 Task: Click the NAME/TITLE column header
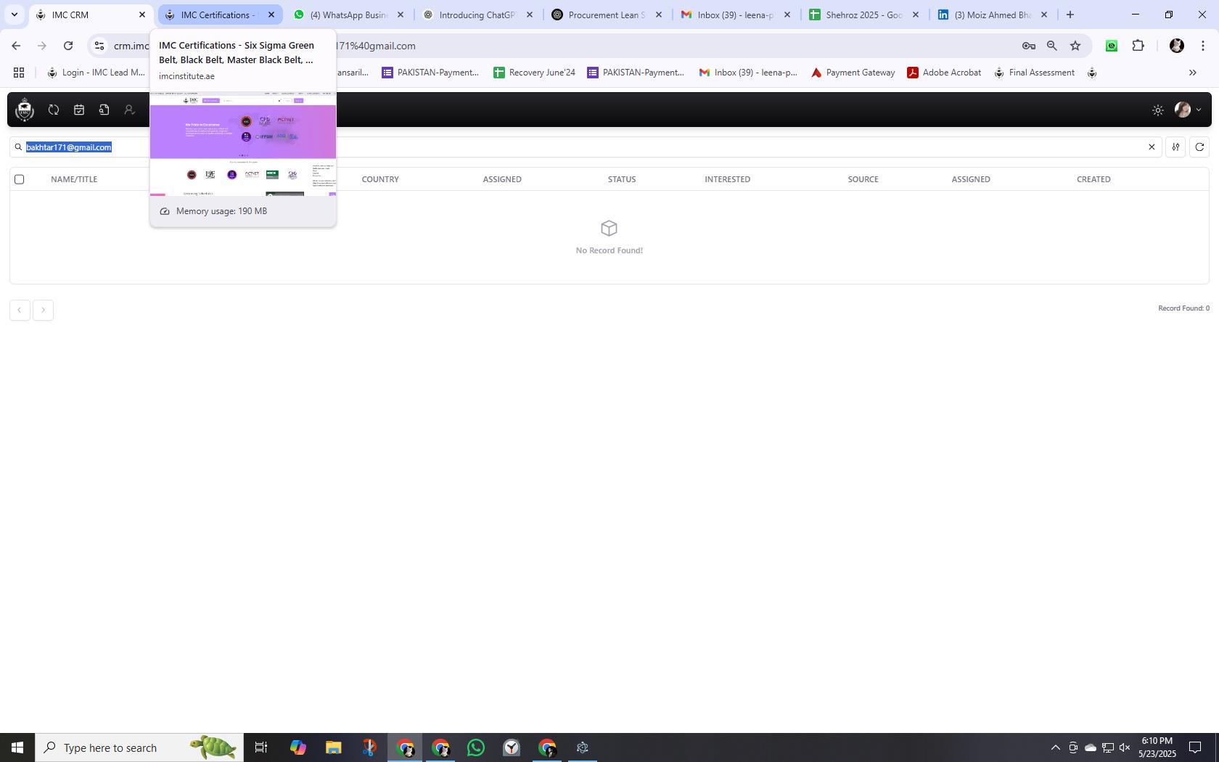pos(74,179)
